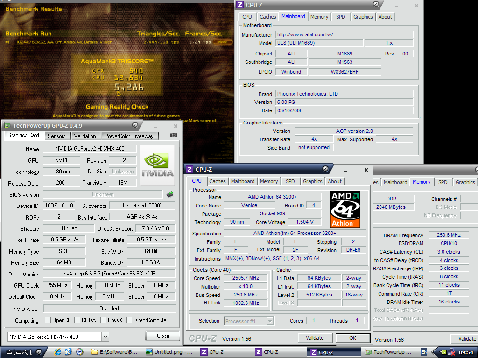Open the Start menu
Viewport: 478px width, 358px height.
point(23,352)
